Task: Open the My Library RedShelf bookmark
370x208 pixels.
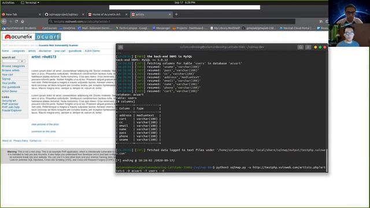Action: click(225, 28)
